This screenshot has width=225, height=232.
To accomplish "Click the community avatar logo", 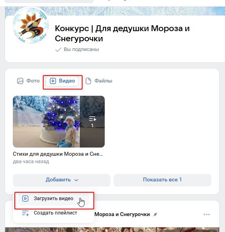I will (31, 25).
